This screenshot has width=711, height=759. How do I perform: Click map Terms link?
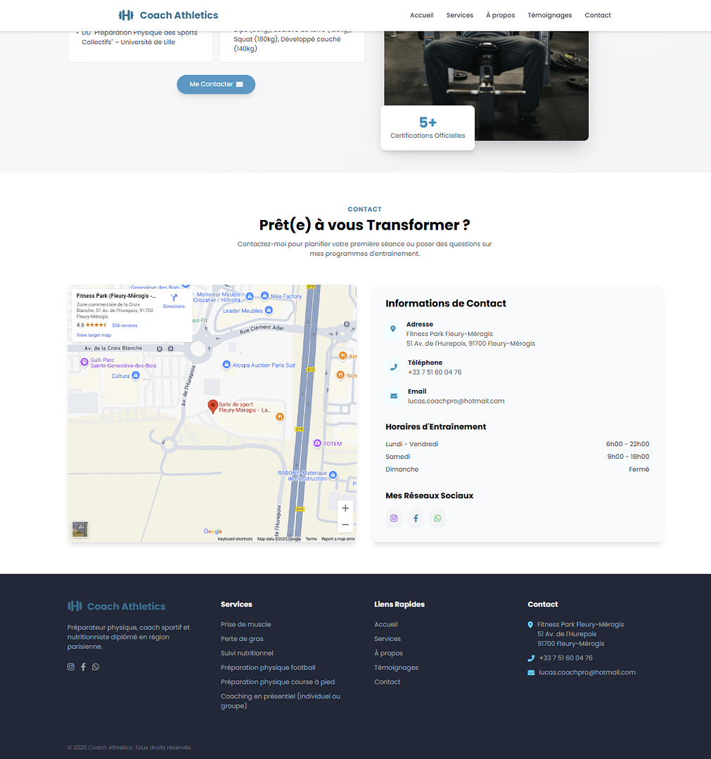[311, 539]
